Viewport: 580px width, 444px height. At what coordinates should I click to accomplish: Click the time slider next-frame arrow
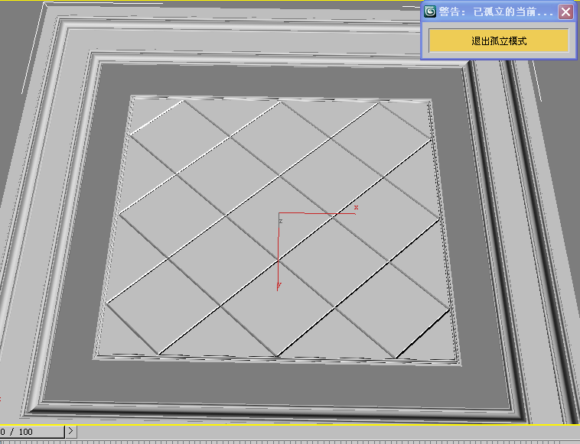70,431
